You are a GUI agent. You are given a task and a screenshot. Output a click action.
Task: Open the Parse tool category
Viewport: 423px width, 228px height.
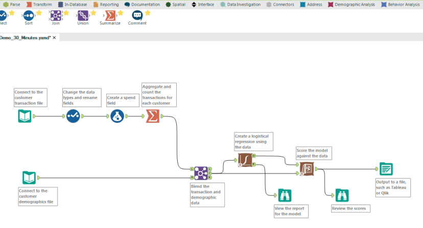pyautogui.click(x=12, y=4)
